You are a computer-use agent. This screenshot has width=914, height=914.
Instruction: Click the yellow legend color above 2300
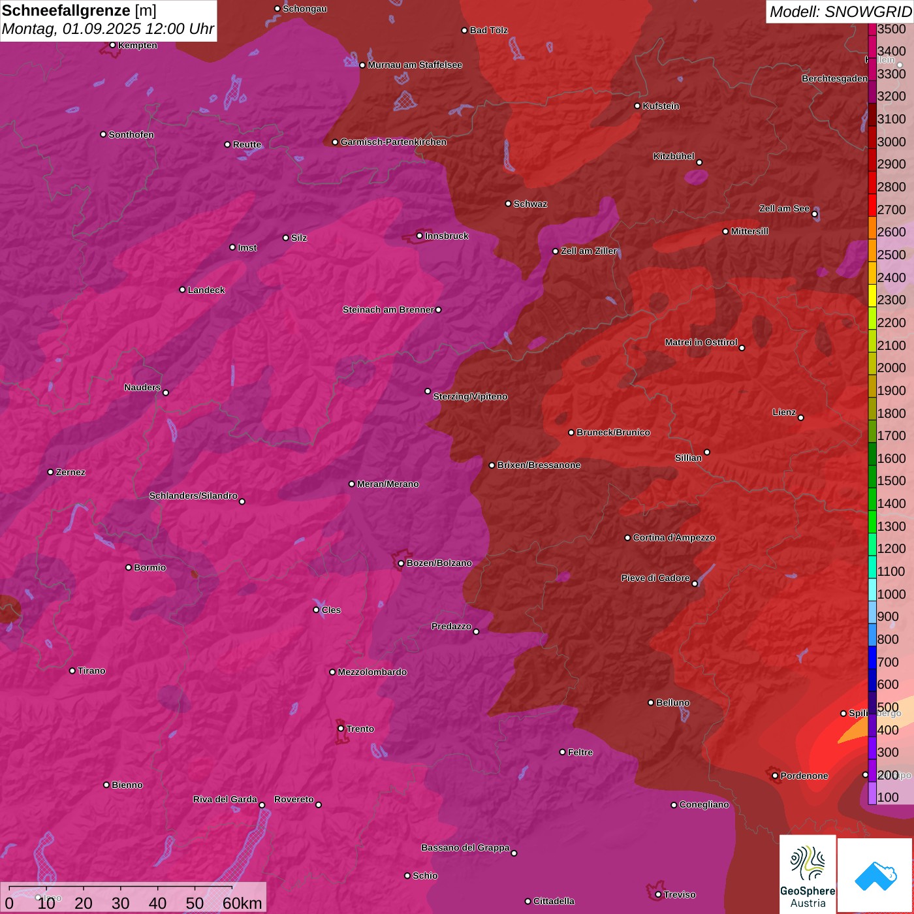point(872,296)
